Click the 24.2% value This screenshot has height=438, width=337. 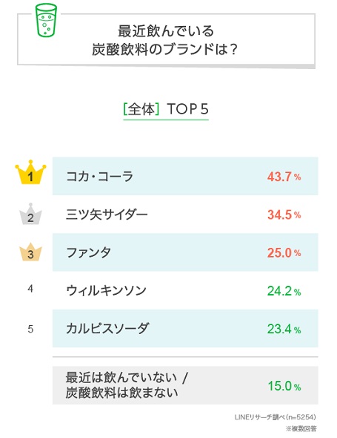coord(284,291)
